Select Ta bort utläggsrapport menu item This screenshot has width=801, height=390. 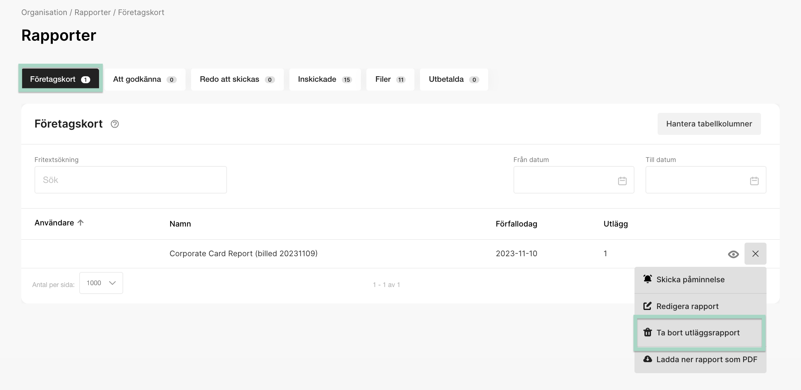coord(699,333)
